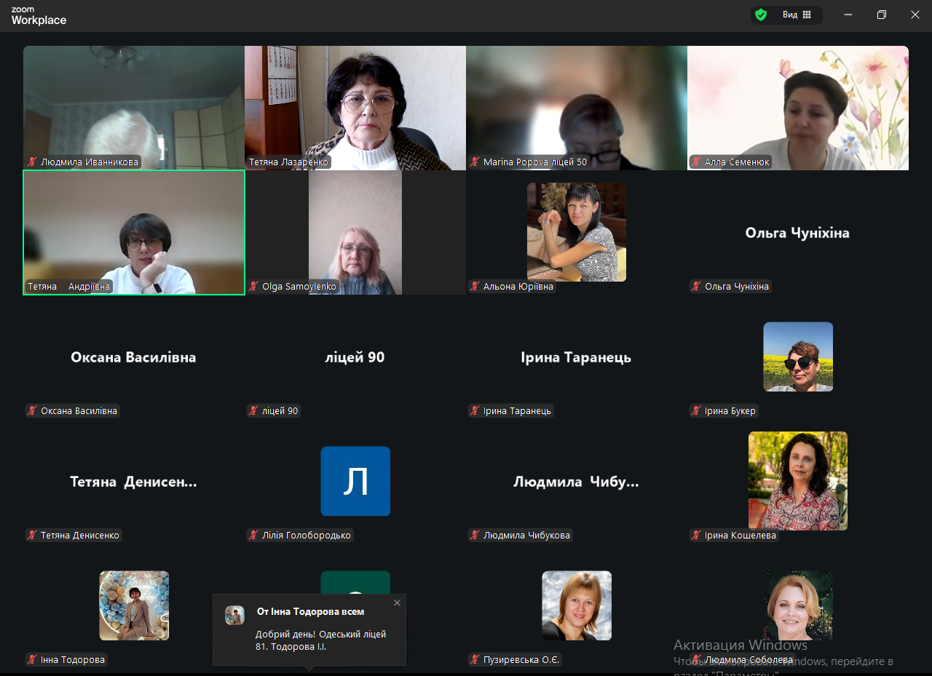Click the muted mic icon beside Алла Семенюк
This screenshot has height=676, width=932.
(696, 162)
